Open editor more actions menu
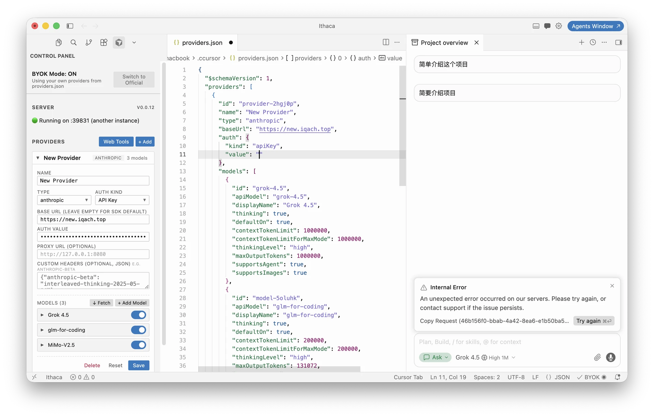This screenshot has width=654, height=417. pos(397,42)
